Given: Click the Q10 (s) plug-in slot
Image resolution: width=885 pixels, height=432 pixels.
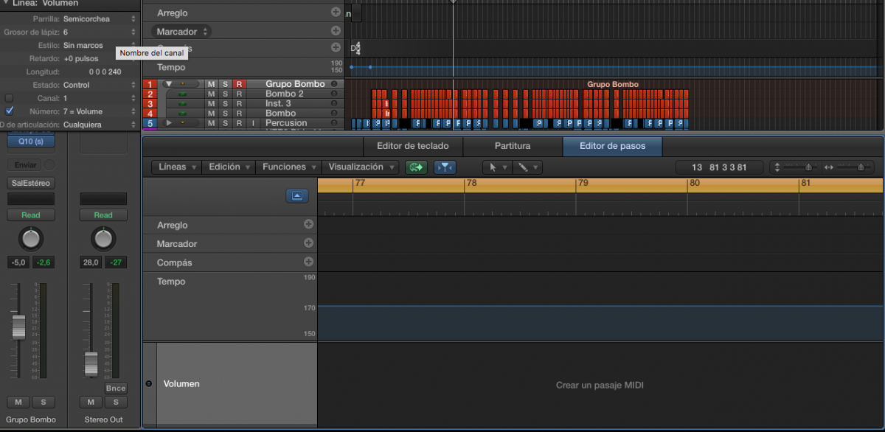Looking at the screenshot, I should [x=30, y=141].
